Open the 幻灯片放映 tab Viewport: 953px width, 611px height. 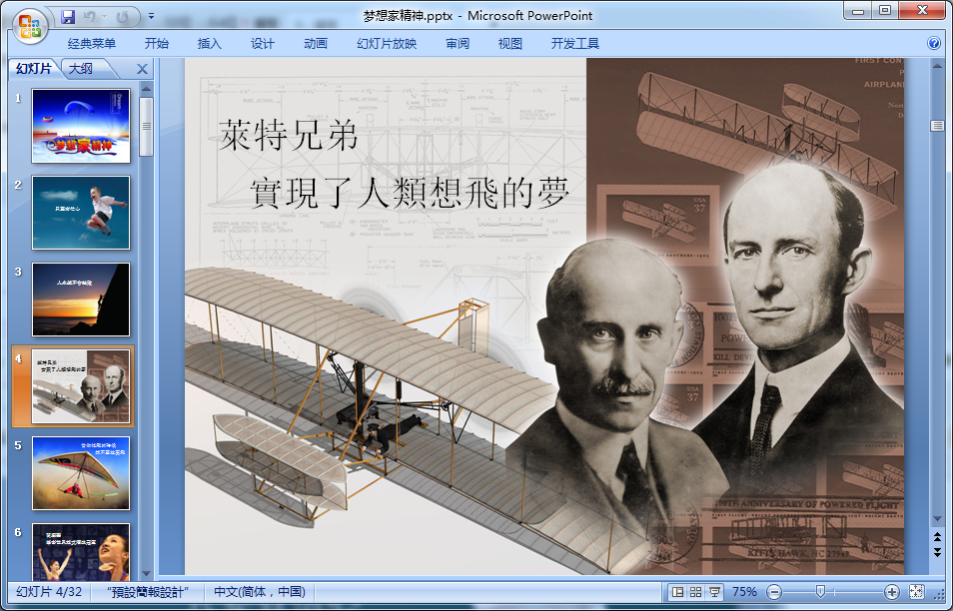coord(387,44)
